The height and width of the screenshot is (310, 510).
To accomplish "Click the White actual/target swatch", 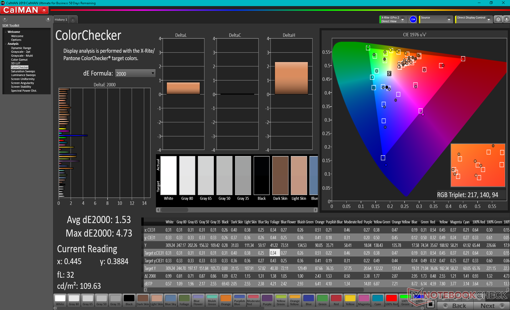I will 168,175.
